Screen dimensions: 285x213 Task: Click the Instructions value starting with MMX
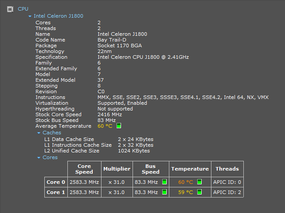[183, 97]
